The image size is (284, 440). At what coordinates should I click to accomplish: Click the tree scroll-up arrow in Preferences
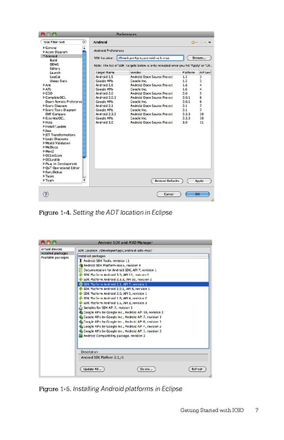(84, 48)
